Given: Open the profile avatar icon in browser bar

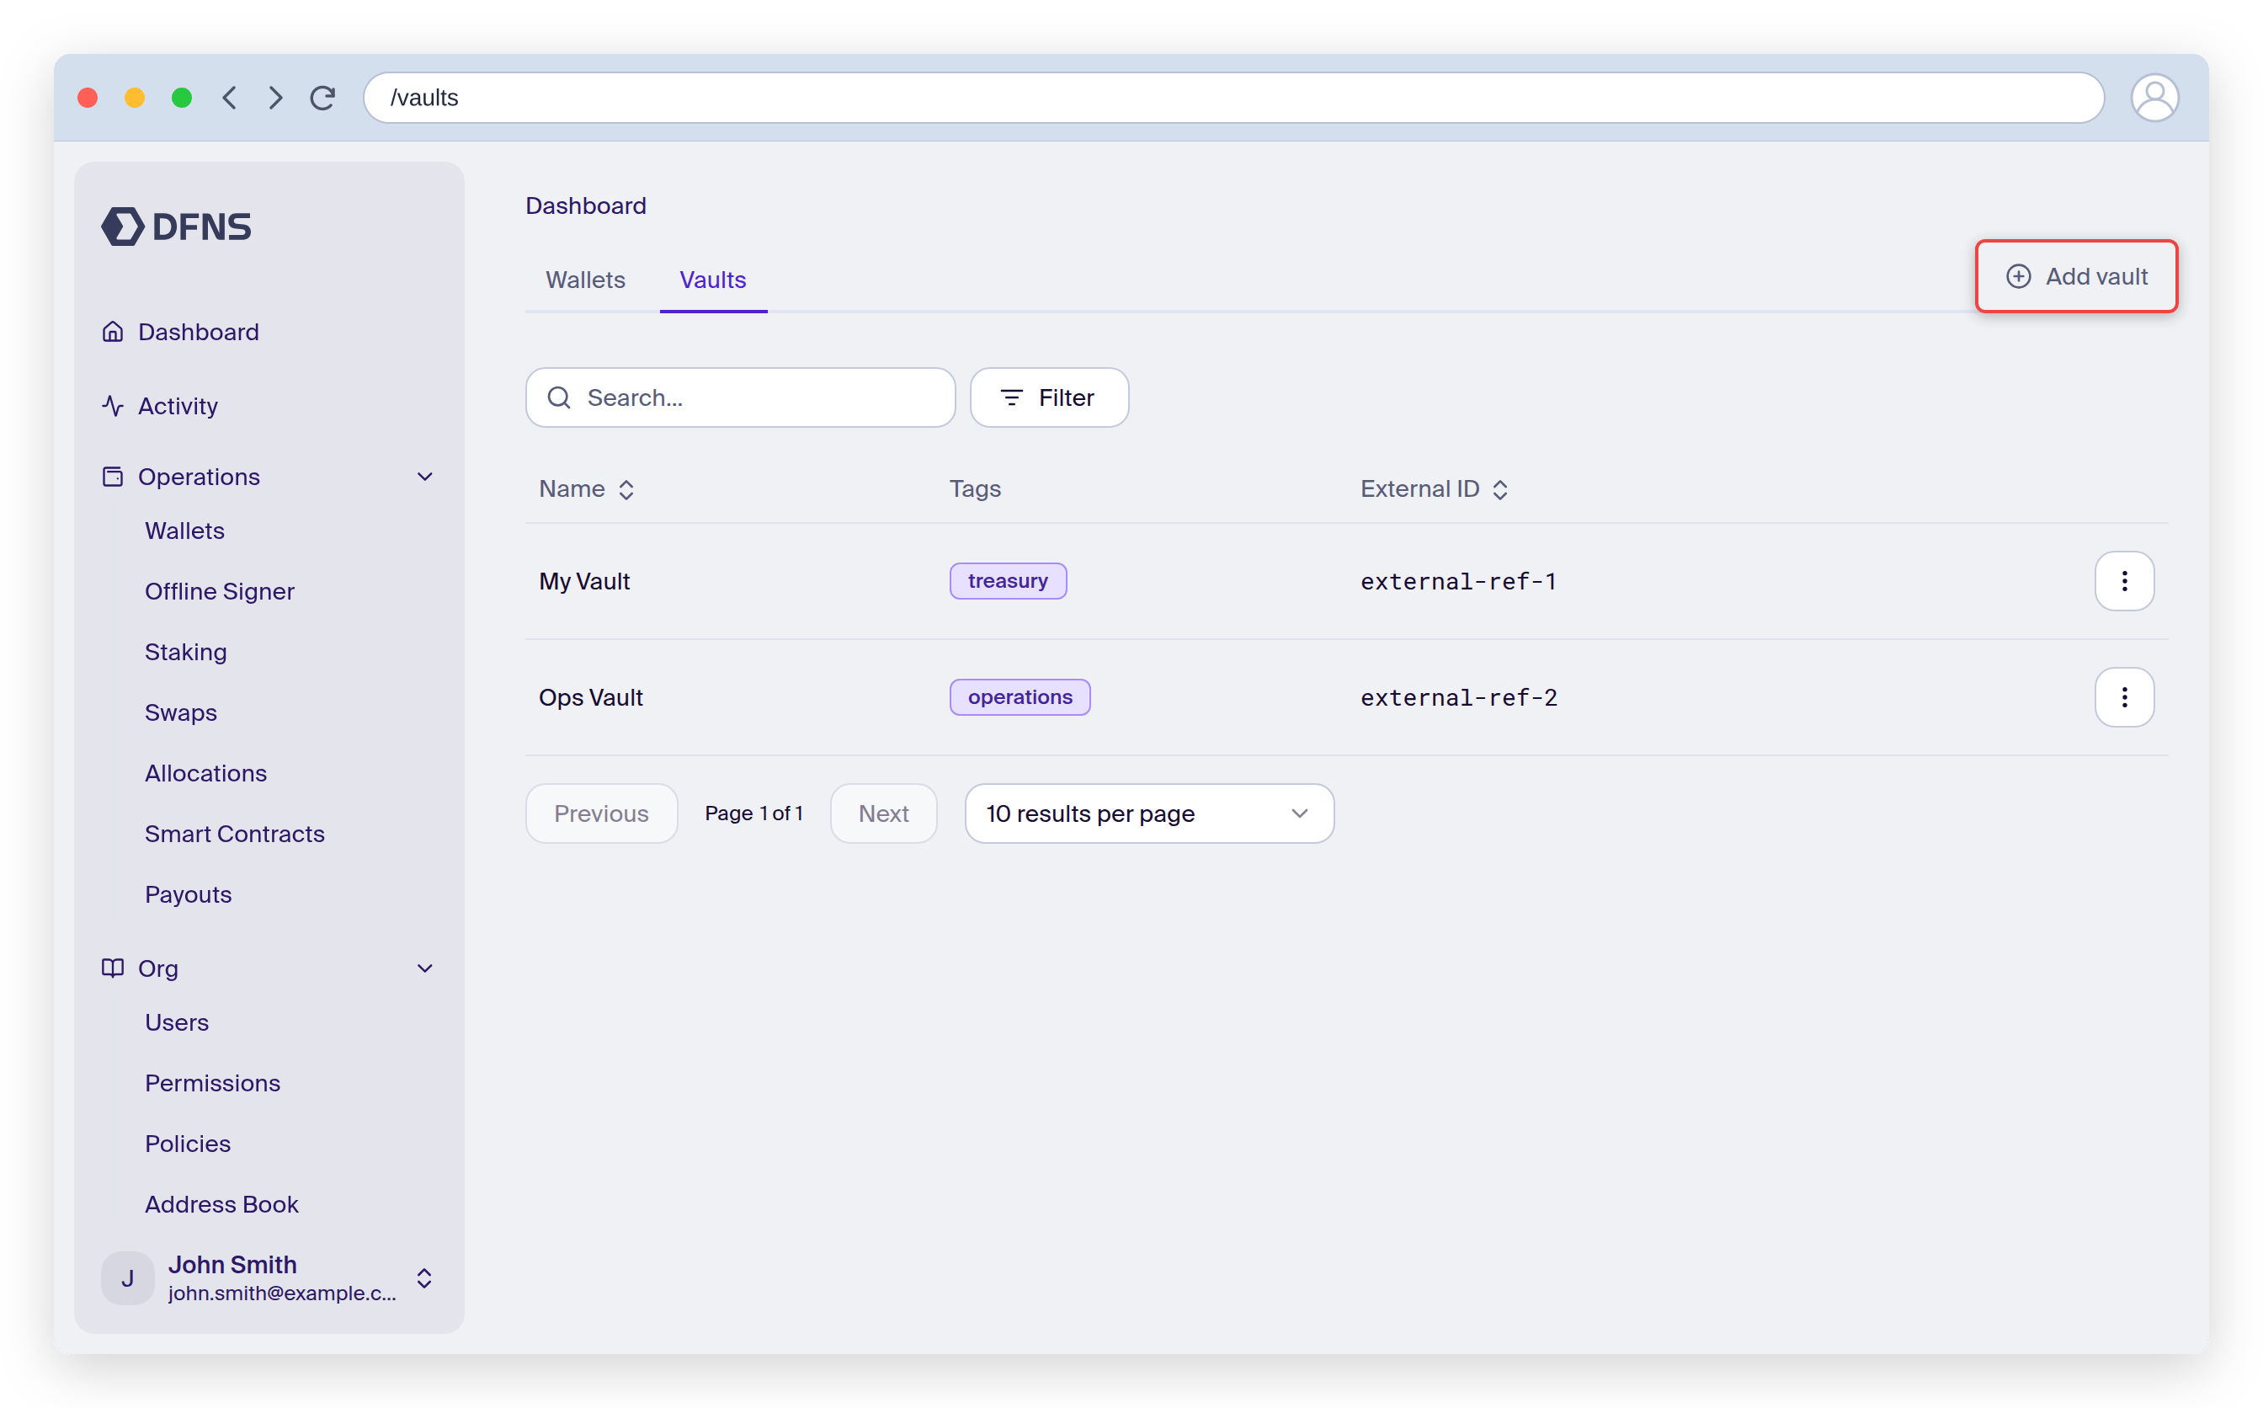Looking at the screenshot, I should 2154,98.
